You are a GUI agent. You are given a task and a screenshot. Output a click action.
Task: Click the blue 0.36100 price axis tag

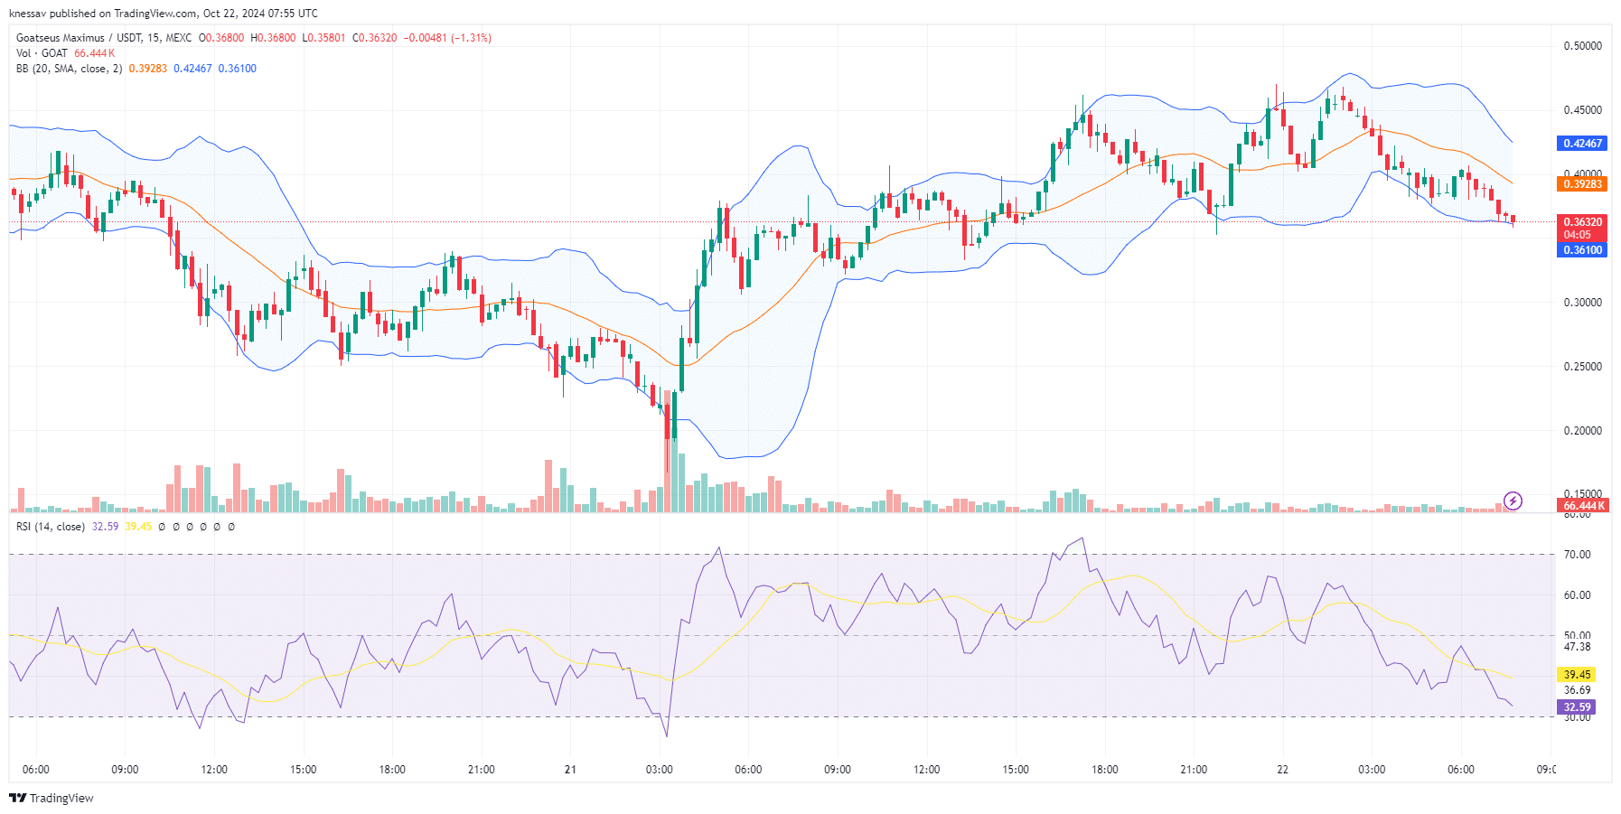1582,250
